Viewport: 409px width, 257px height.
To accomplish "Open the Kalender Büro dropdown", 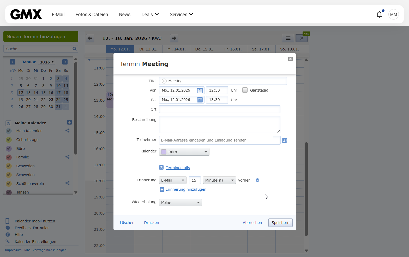I will pos(184,152).
